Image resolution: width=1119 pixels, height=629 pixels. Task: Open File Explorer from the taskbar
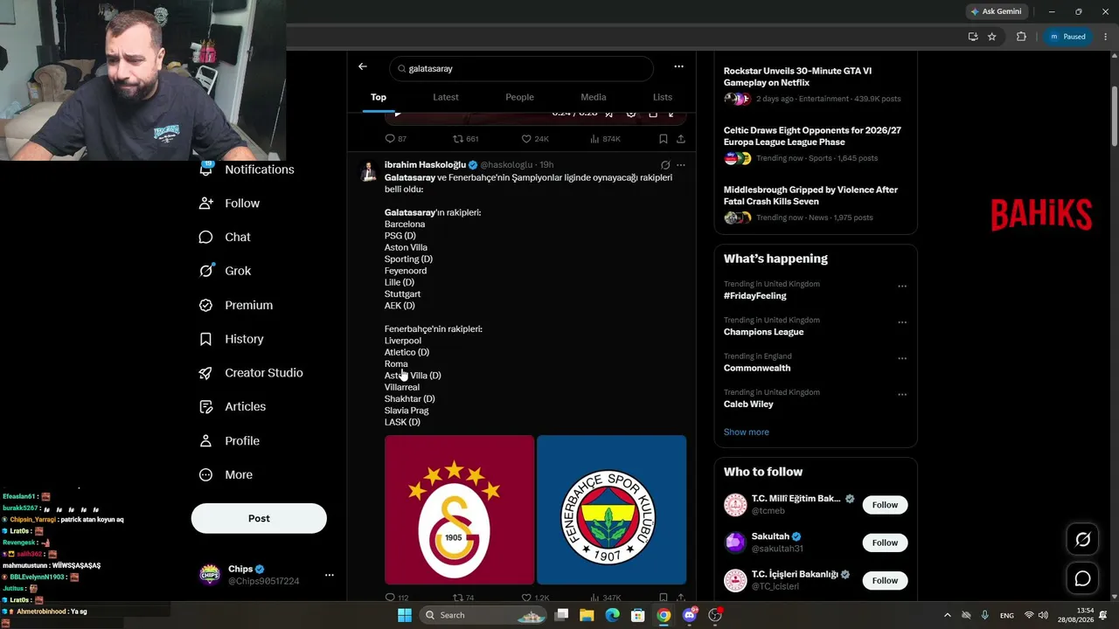pyautogui.click(x=587, y=615)
